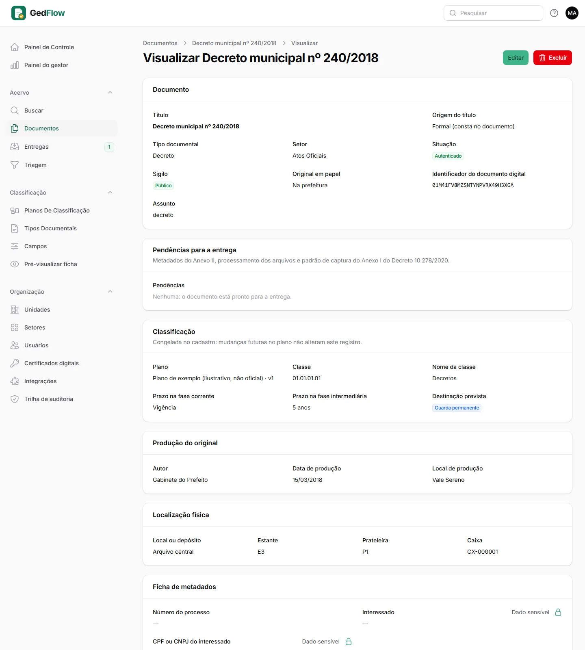Click the green Editar button
The height and width of the screenshot is (650, 585).
(516, 58)
